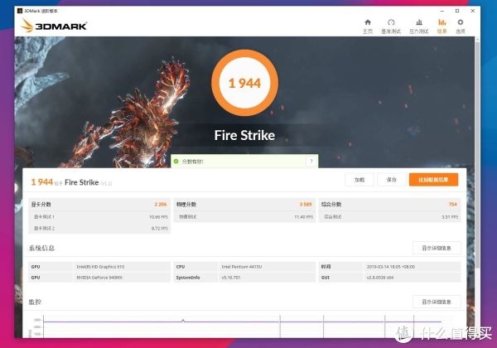
Task: Click orange compare results online button
Action: point(432,180)
